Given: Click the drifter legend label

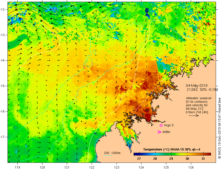Looking at the screenshot, I should pyautogui.click(x=166, y=132).
